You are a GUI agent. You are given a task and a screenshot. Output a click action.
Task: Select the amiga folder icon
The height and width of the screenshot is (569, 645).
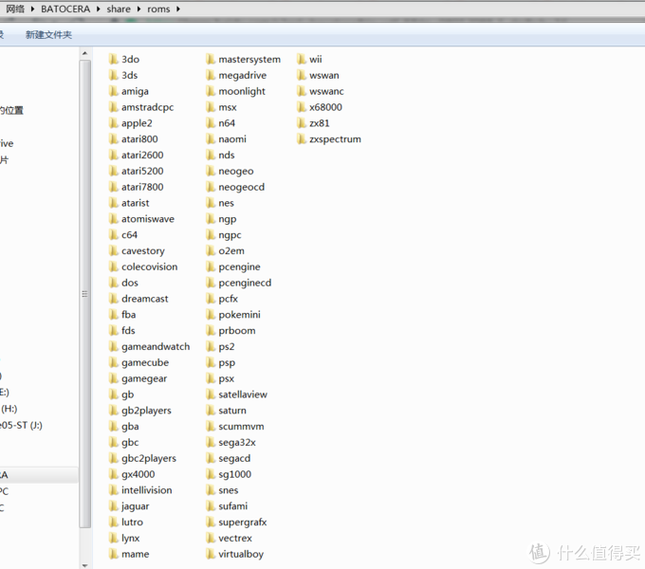pyautogui.click(x=114, y=91)
